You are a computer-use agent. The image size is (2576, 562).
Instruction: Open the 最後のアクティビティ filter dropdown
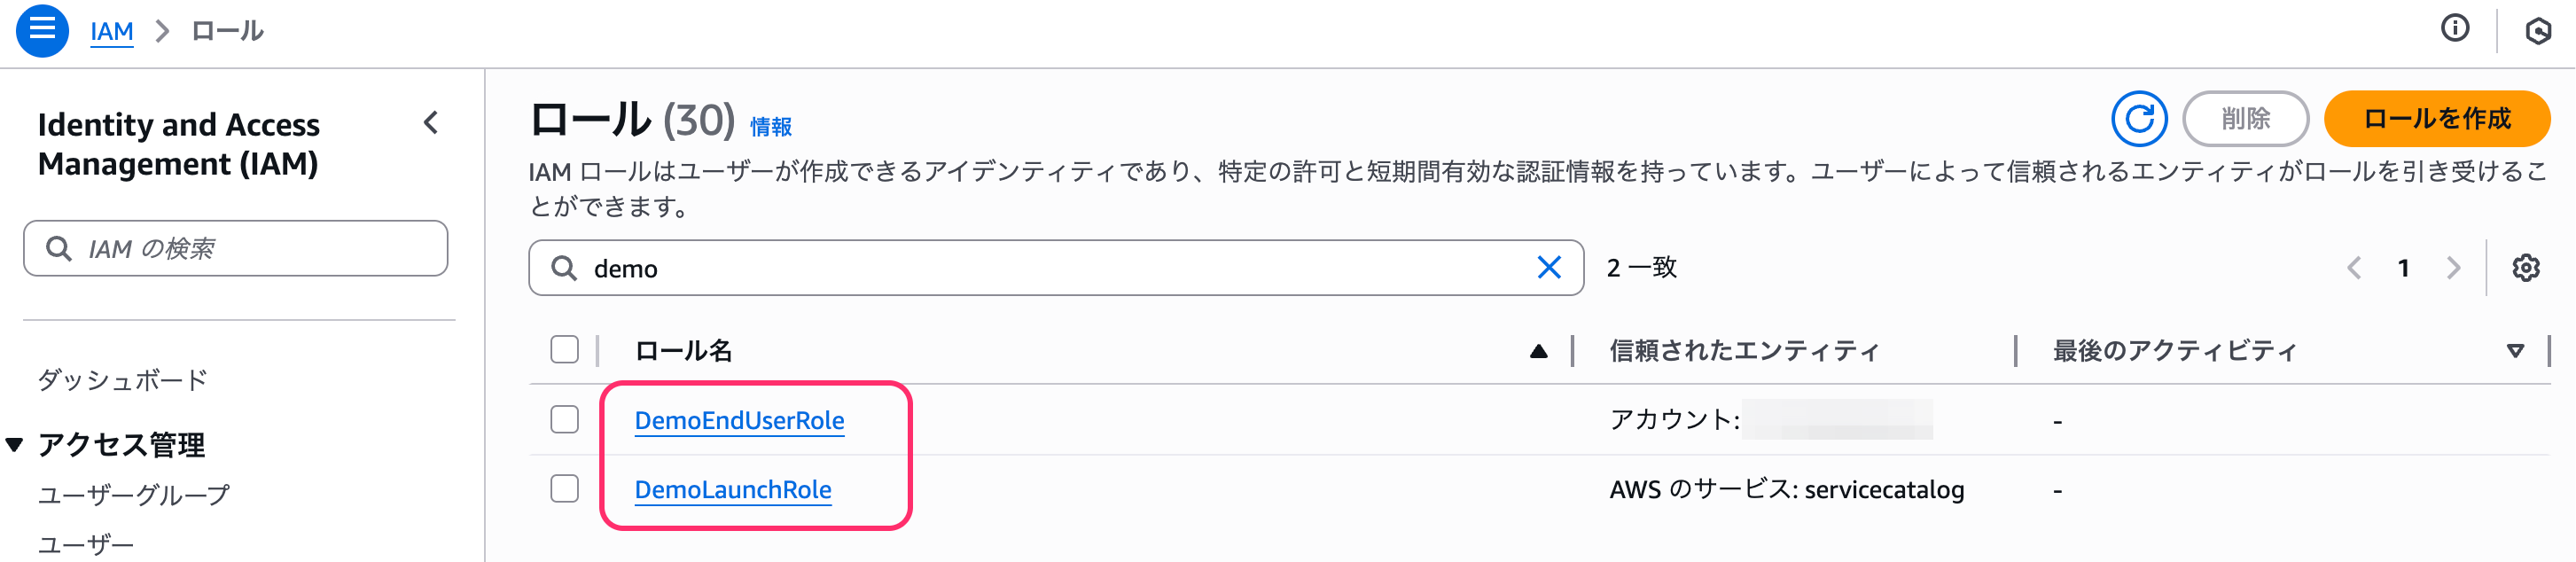click(2515, 350)
